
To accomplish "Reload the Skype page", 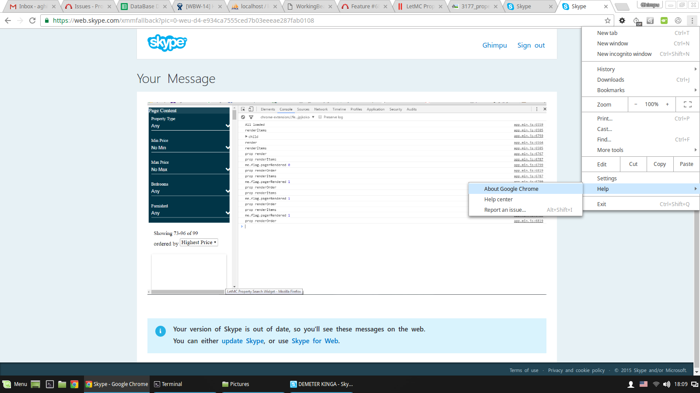I will point(32,21).
